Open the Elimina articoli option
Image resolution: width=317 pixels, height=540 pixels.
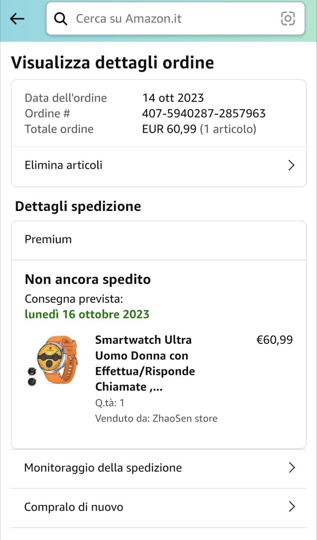click(x=63, y=165)
